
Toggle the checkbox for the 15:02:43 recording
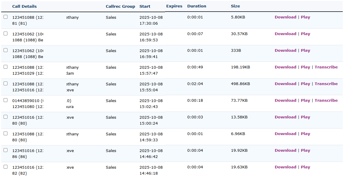(5, 100)
